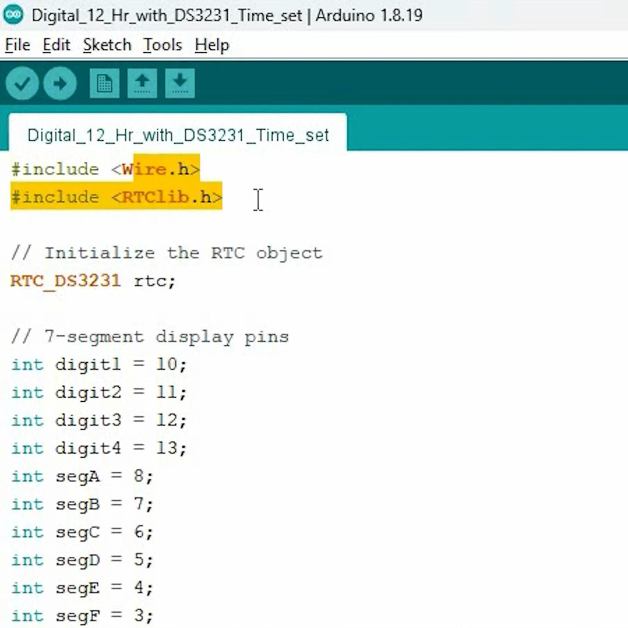Click the 7-segment display pins comment
The width and height of the screenshot is (628, 628).
pyautogui.click(x=149, y=336)
